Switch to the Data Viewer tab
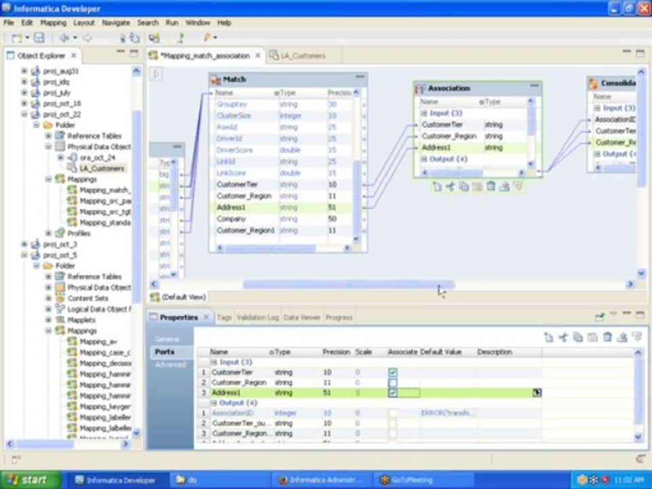 [x=302, y=317]
